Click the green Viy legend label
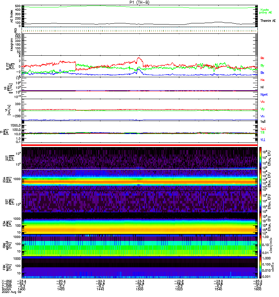 pyautogui.click(x=263, y=109)
